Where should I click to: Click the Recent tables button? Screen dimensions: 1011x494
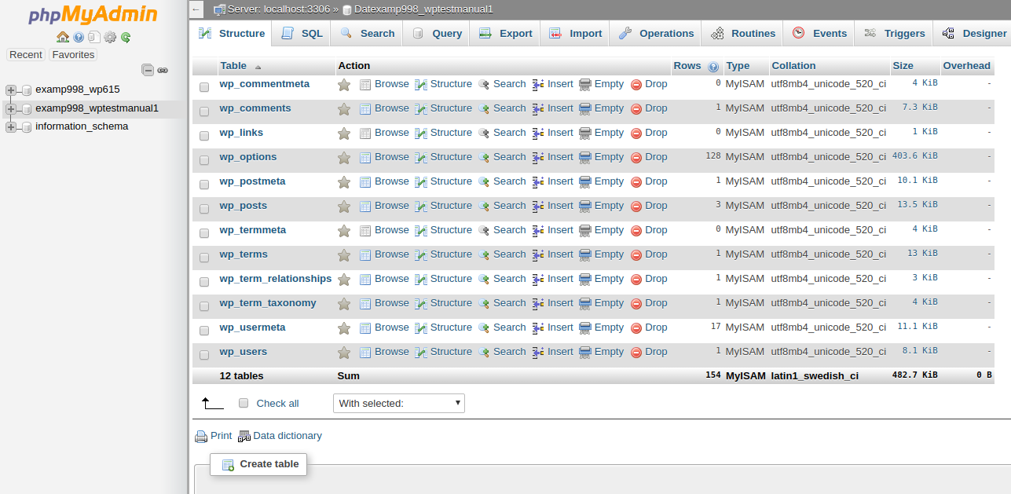point(26,55)
